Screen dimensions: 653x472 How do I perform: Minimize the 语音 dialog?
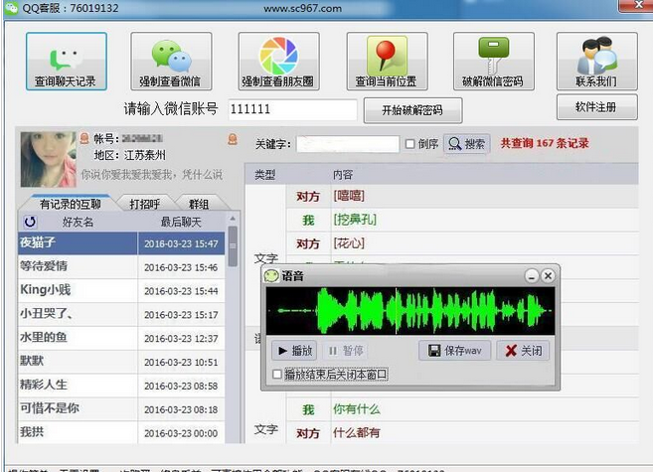[x=532, y=276]
